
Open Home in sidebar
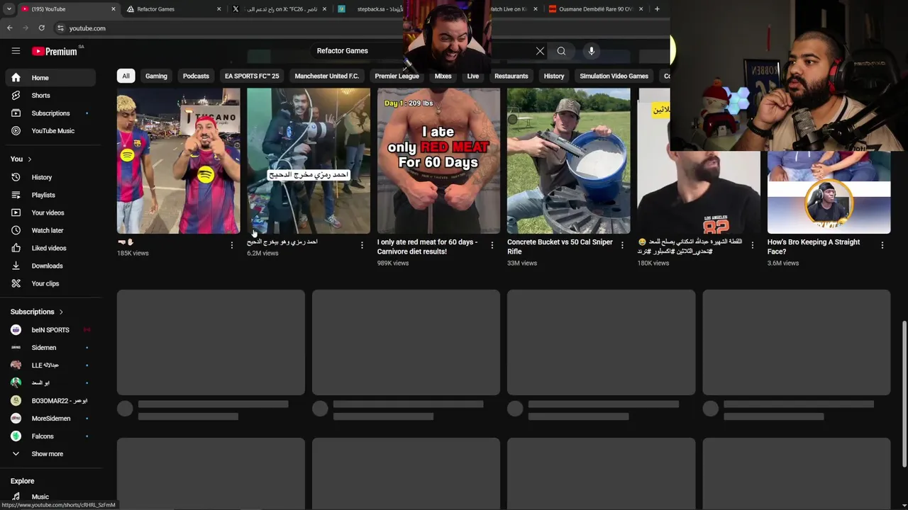50,78
